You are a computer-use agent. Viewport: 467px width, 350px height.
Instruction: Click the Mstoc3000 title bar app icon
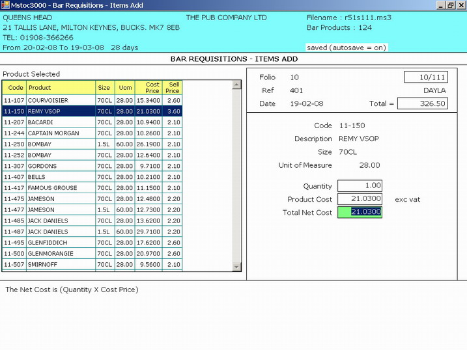pyautogui.click(x=5, y=5)
